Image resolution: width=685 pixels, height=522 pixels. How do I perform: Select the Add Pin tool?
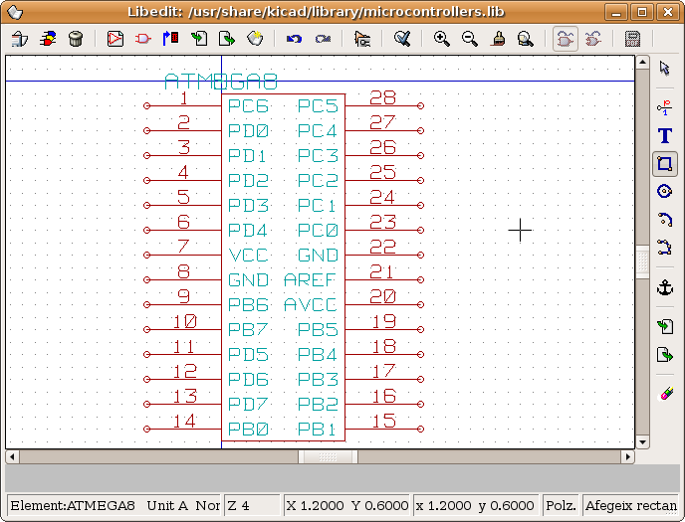tap(664, 107)
